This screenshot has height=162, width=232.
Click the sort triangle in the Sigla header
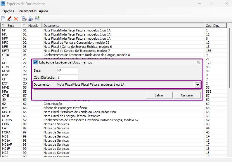click(4, 25)
